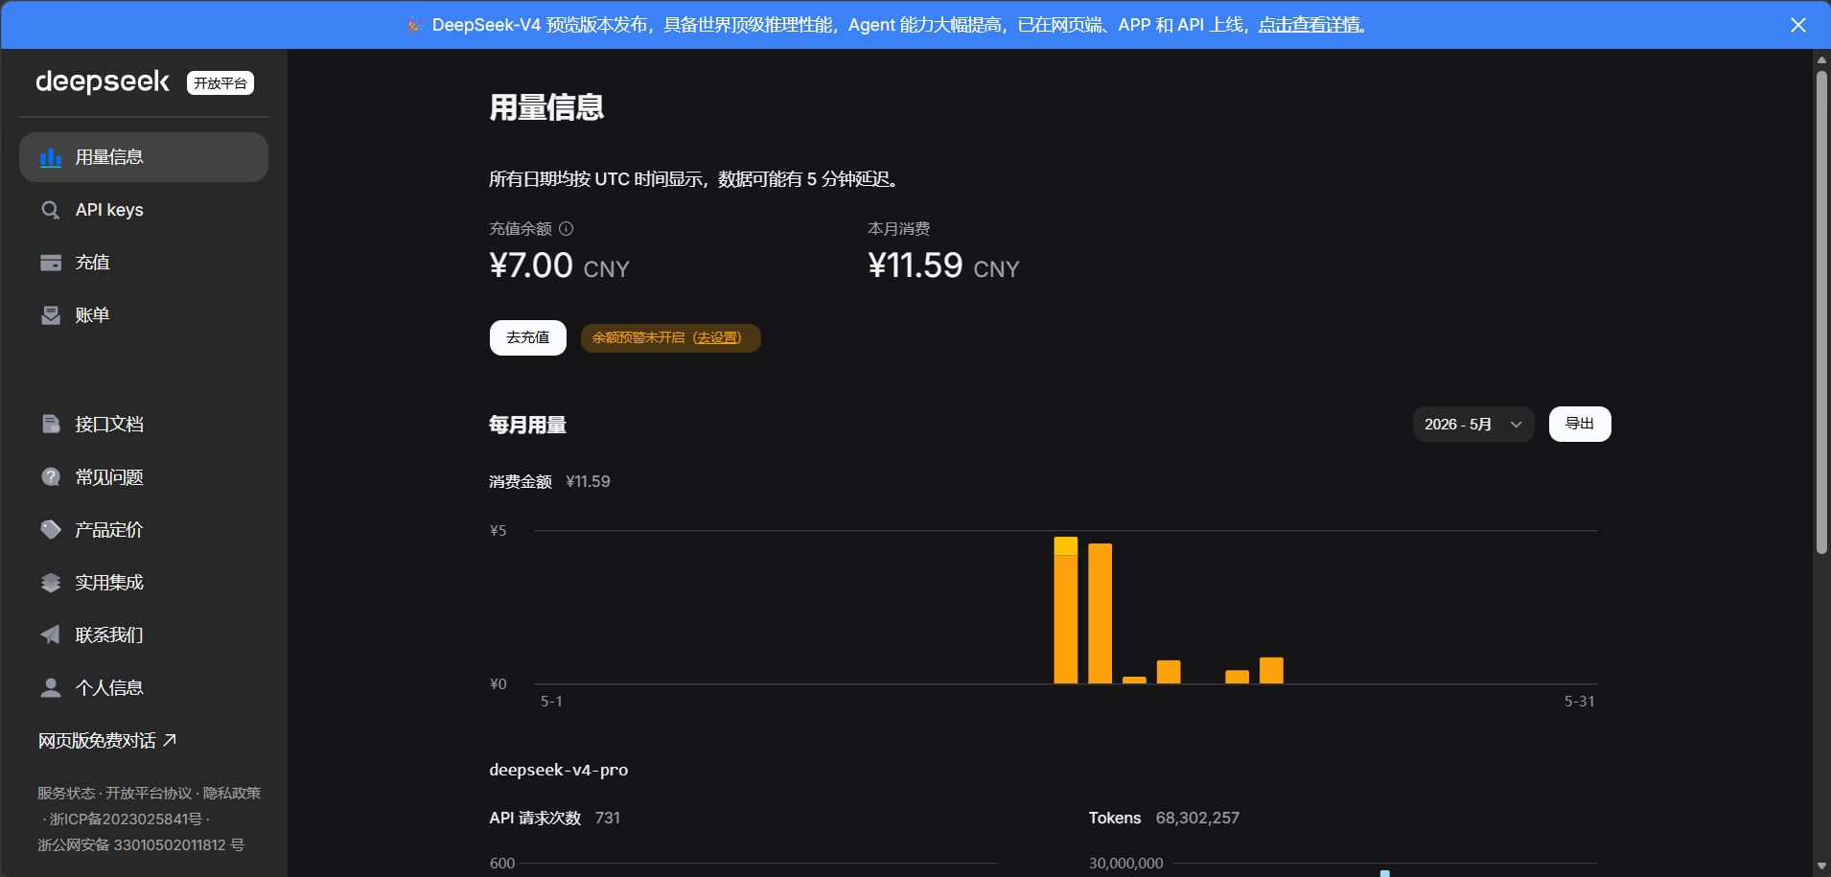
Task: Click the page vertical scrollbar thumb
Action: click(1821, 312)
